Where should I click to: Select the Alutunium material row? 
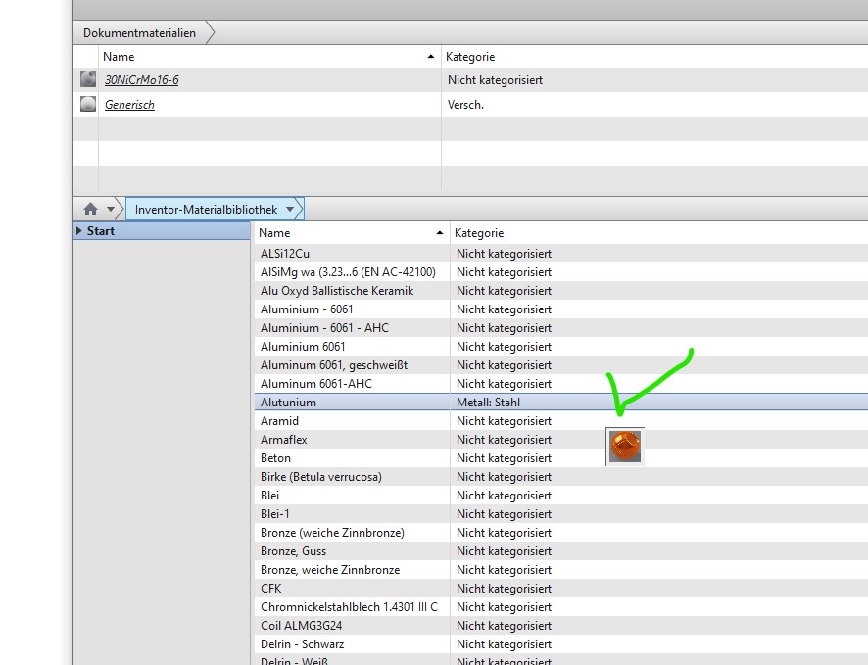pos(560,403)
